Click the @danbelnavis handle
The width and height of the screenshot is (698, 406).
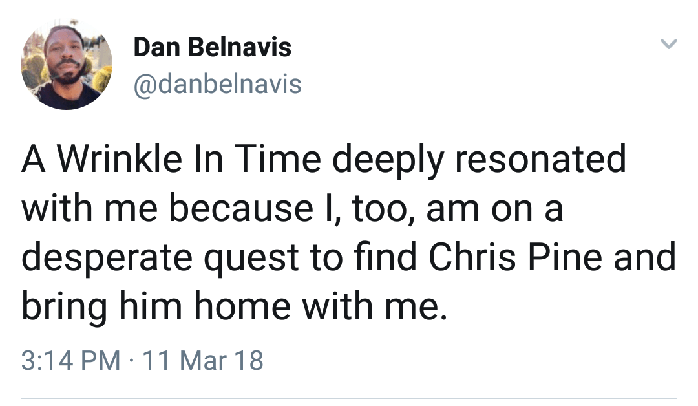tap(217, 84)
